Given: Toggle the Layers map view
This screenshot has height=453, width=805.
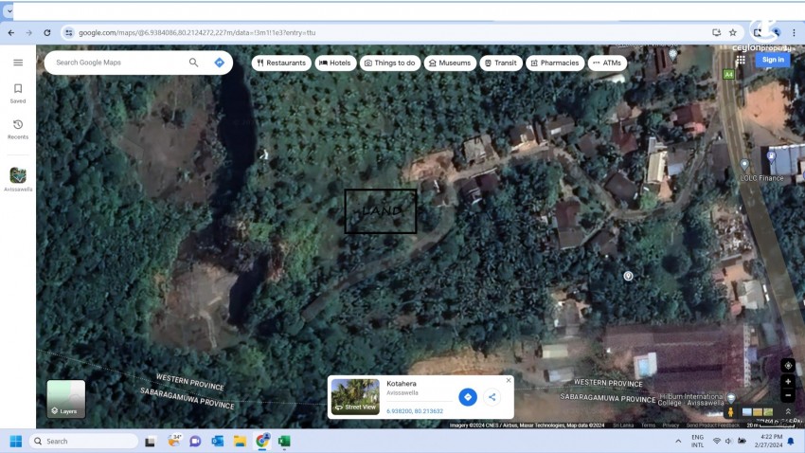Looking at the screenshot, I should pyautogui.click(x=66, y=399).
